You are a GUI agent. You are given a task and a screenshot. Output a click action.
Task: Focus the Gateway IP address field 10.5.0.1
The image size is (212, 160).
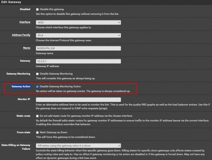pyautogui.click(x=78, y=61)
